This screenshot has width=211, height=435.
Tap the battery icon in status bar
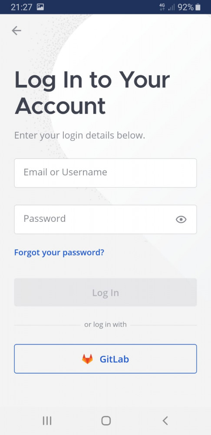tap(198, 7)
